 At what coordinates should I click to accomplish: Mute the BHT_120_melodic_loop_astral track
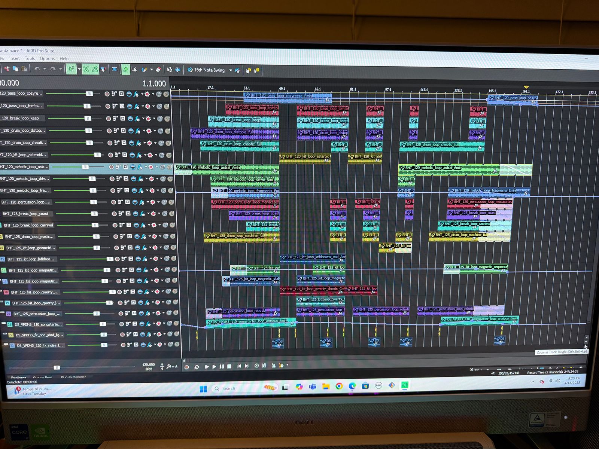point(162,167)
